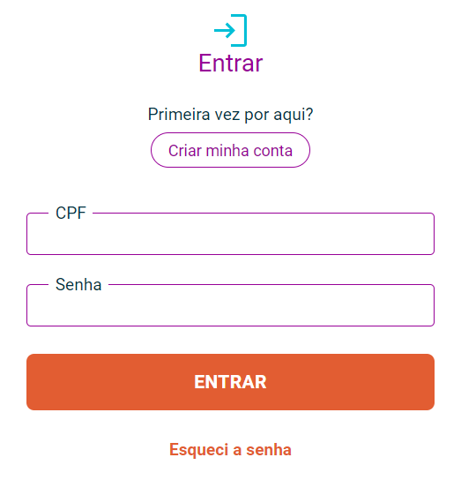This screenshot has height=480, width=461.
Task: Click the teal login arrow icon
Action: click(230, 30)
